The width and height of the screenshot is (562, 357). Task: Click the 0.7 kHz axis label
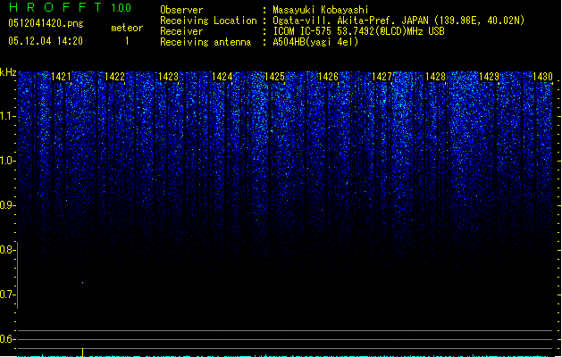coord(7,295)
